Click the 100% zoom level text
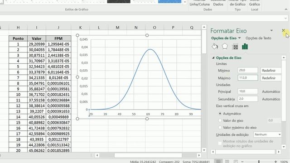 pyautogui.click(x=284, y=162)
